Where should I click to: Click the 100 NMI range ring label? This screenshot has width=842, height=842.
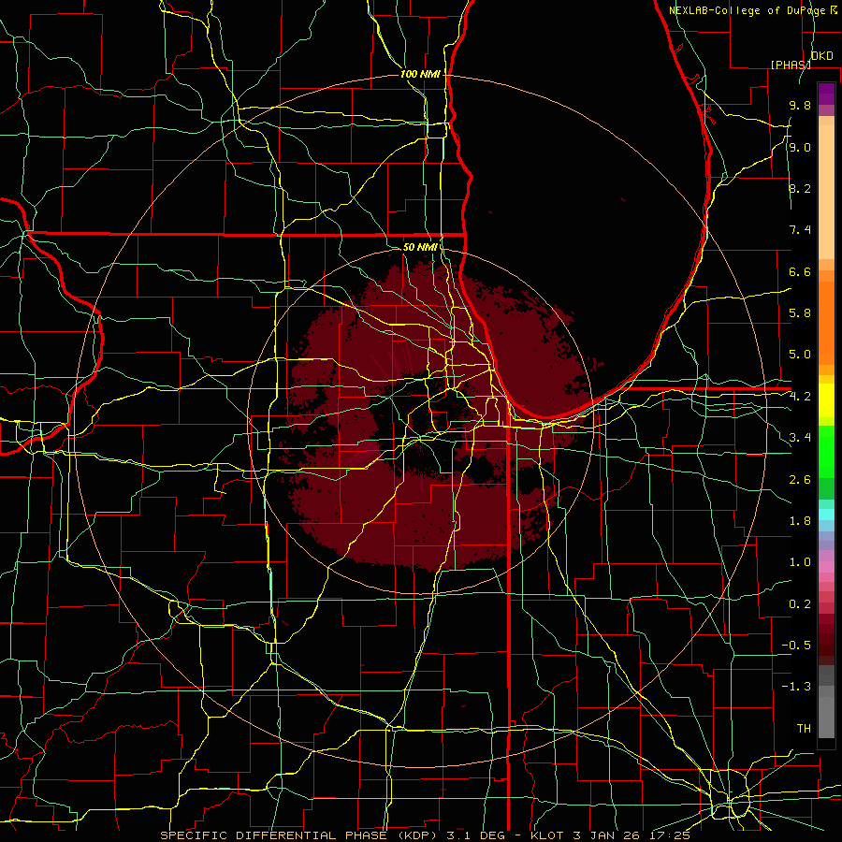(420, 74)
